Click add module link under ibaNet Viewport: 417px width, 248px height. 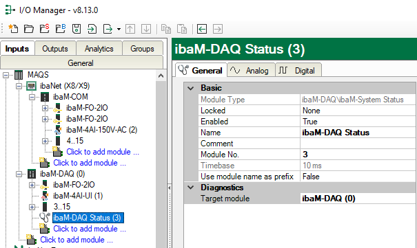tap(90, 163)
